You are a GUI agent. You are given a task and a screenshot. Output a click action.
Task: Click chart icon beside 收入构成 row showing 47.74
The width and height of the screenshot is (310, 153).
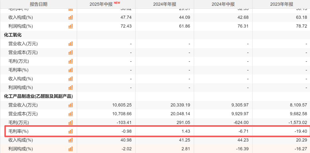tap(70, 17)
